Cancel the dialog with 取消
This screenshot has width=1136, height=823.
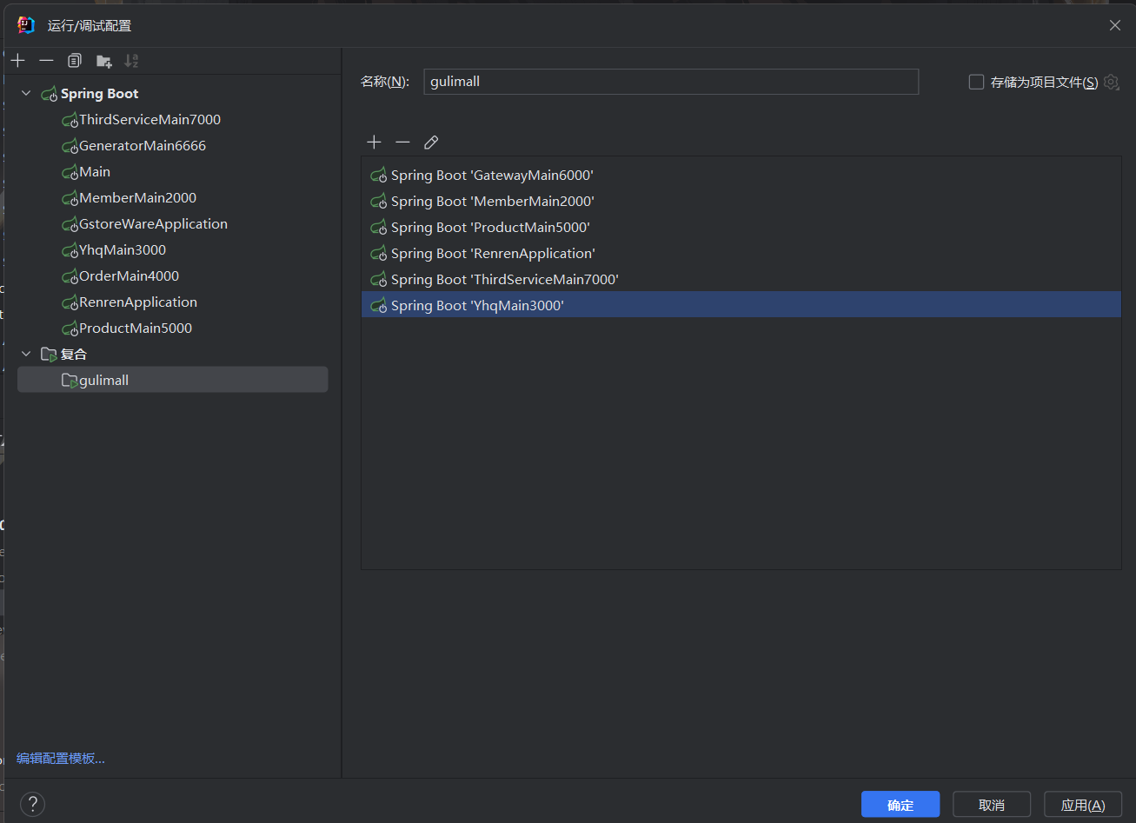992,805
